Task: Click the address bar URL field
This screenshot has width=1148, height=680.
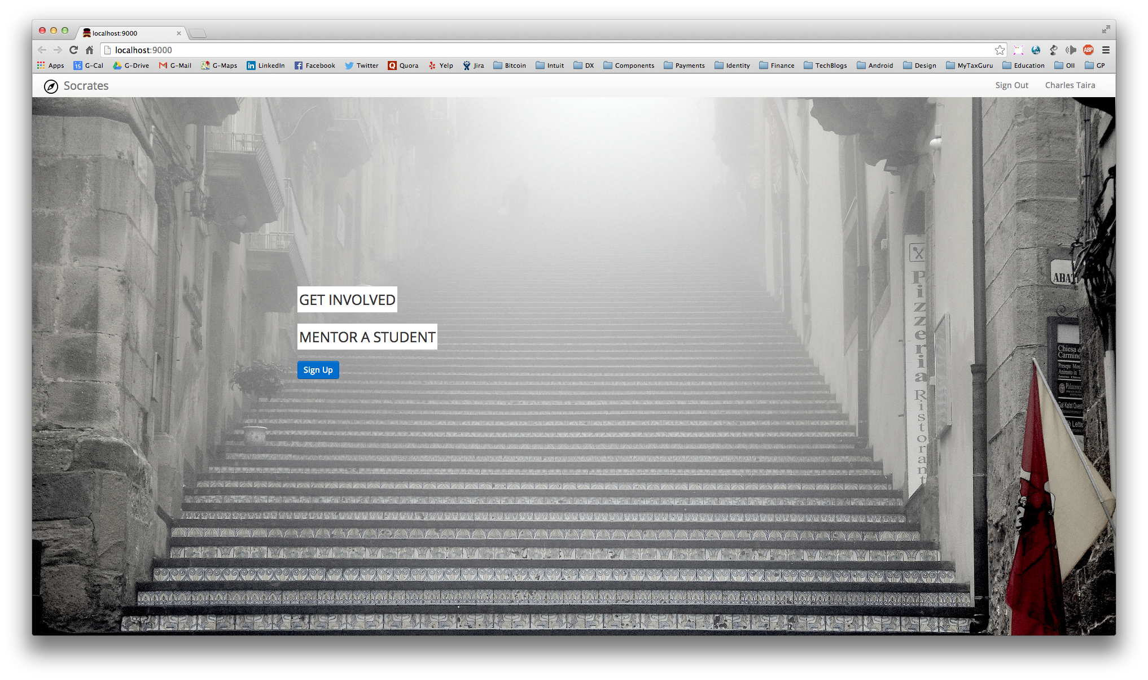Action: coord(508,50)
